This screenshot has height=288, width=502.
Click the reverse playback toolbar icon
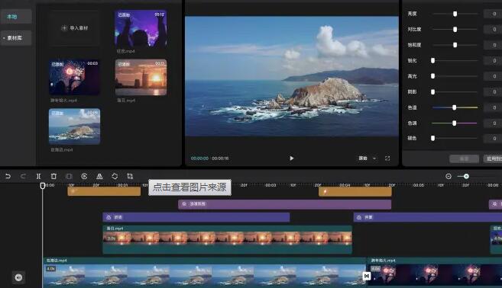tap(84, 176)
